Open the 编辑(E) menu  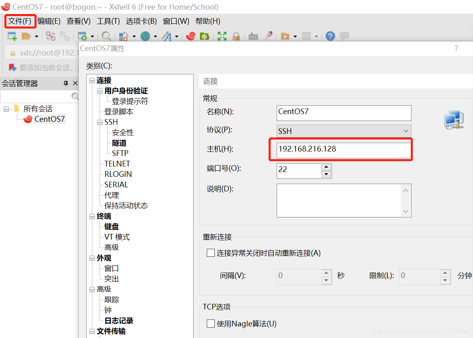(x=49, y=21)
